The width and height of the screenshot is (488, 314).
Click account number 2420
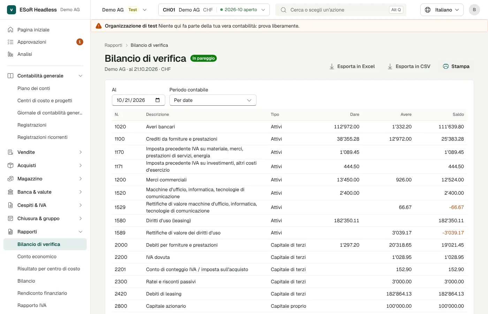[121, 294]
